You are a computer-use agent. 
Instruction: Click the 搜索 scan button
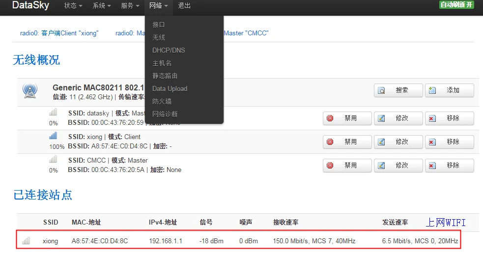(x=398, y=90)
